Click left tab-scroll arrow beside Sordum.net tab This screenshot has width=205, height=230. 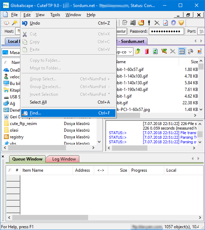click(195, 41)
